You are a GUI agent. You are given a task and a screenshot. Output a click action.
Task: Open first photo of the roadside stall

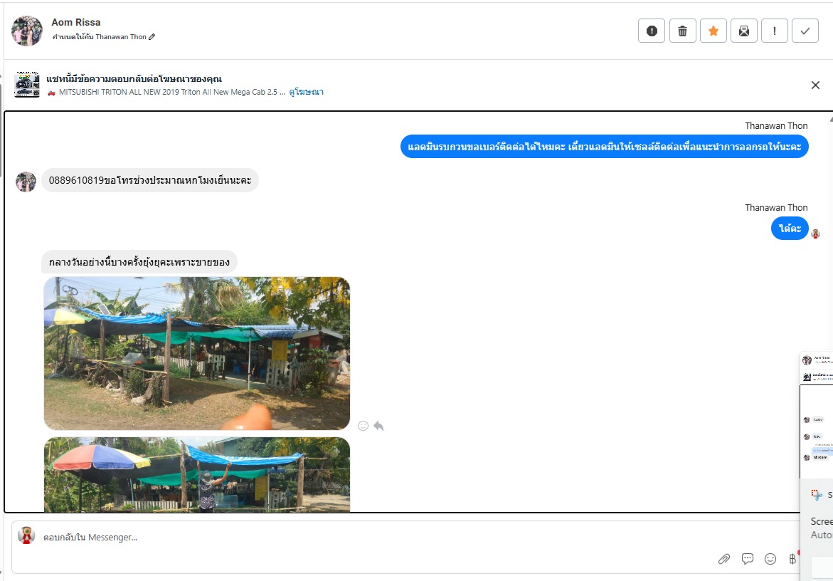click(x=196, y=353)
